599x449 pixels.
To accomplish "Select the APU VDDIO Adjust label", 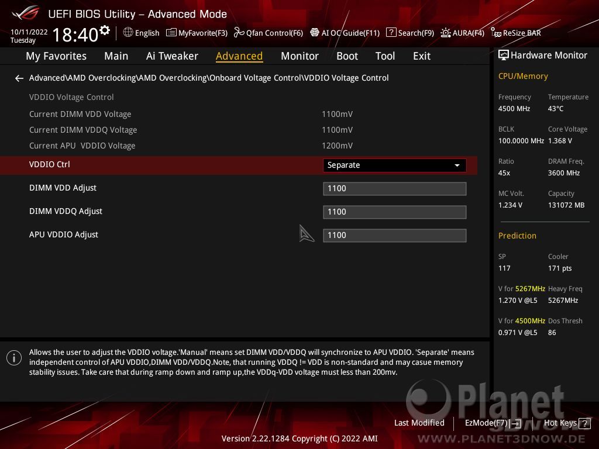I will [x=63, y=234].
